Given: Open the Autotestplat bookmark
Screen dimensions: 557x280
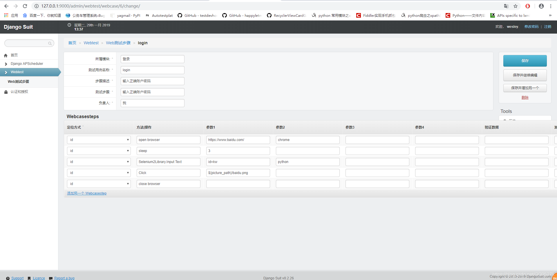Looking at the screenshot, I should click(x=159, y=15).
